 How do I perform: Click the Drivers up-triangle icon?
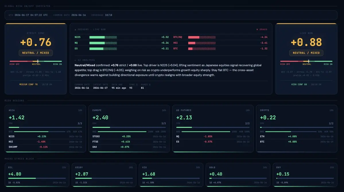click(75, 29)
